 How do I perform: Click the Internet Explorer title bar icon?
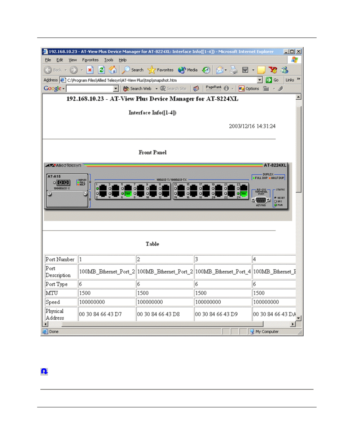click(x=45, y=52)
